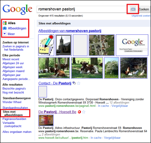Show Nog niet bezocht results

[13, 92]
